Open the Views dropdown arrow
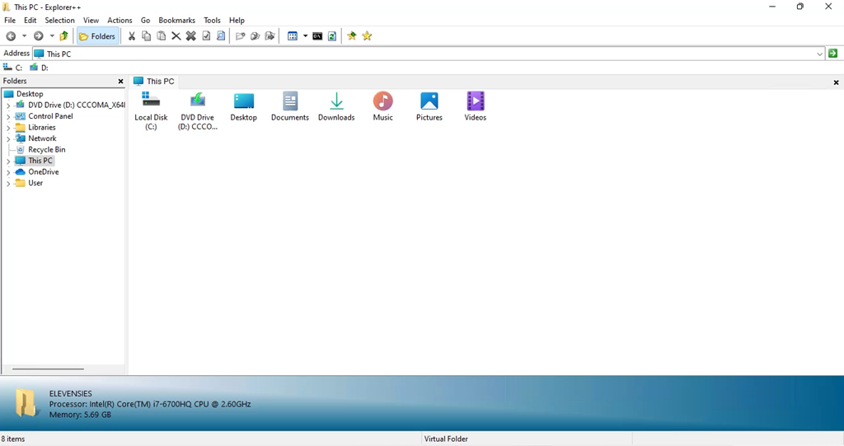The width and height of the screenshot is (844, 446). pyautogui.click(x=305, y=36)
